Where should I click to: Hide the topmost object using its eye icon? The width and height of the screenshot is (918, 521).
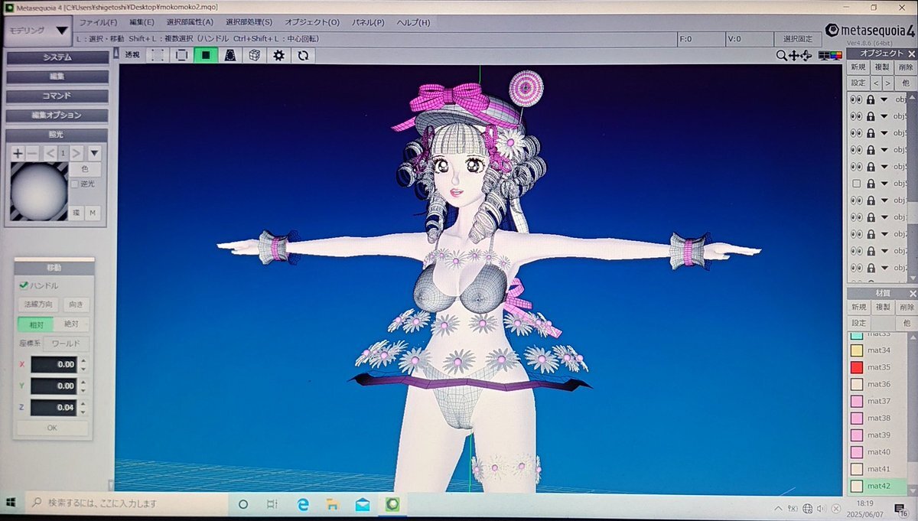pyautogui.click(x=857, y=99)
